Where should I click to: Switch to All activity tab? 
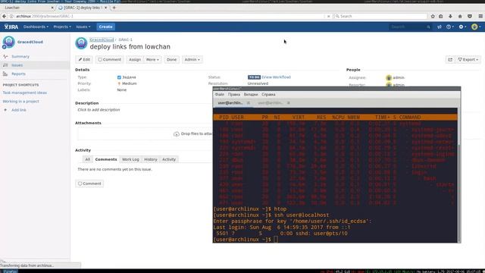(x=88, y=159)
